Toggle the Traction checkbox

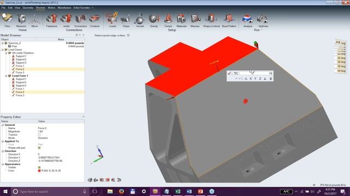tap(39, 134)
